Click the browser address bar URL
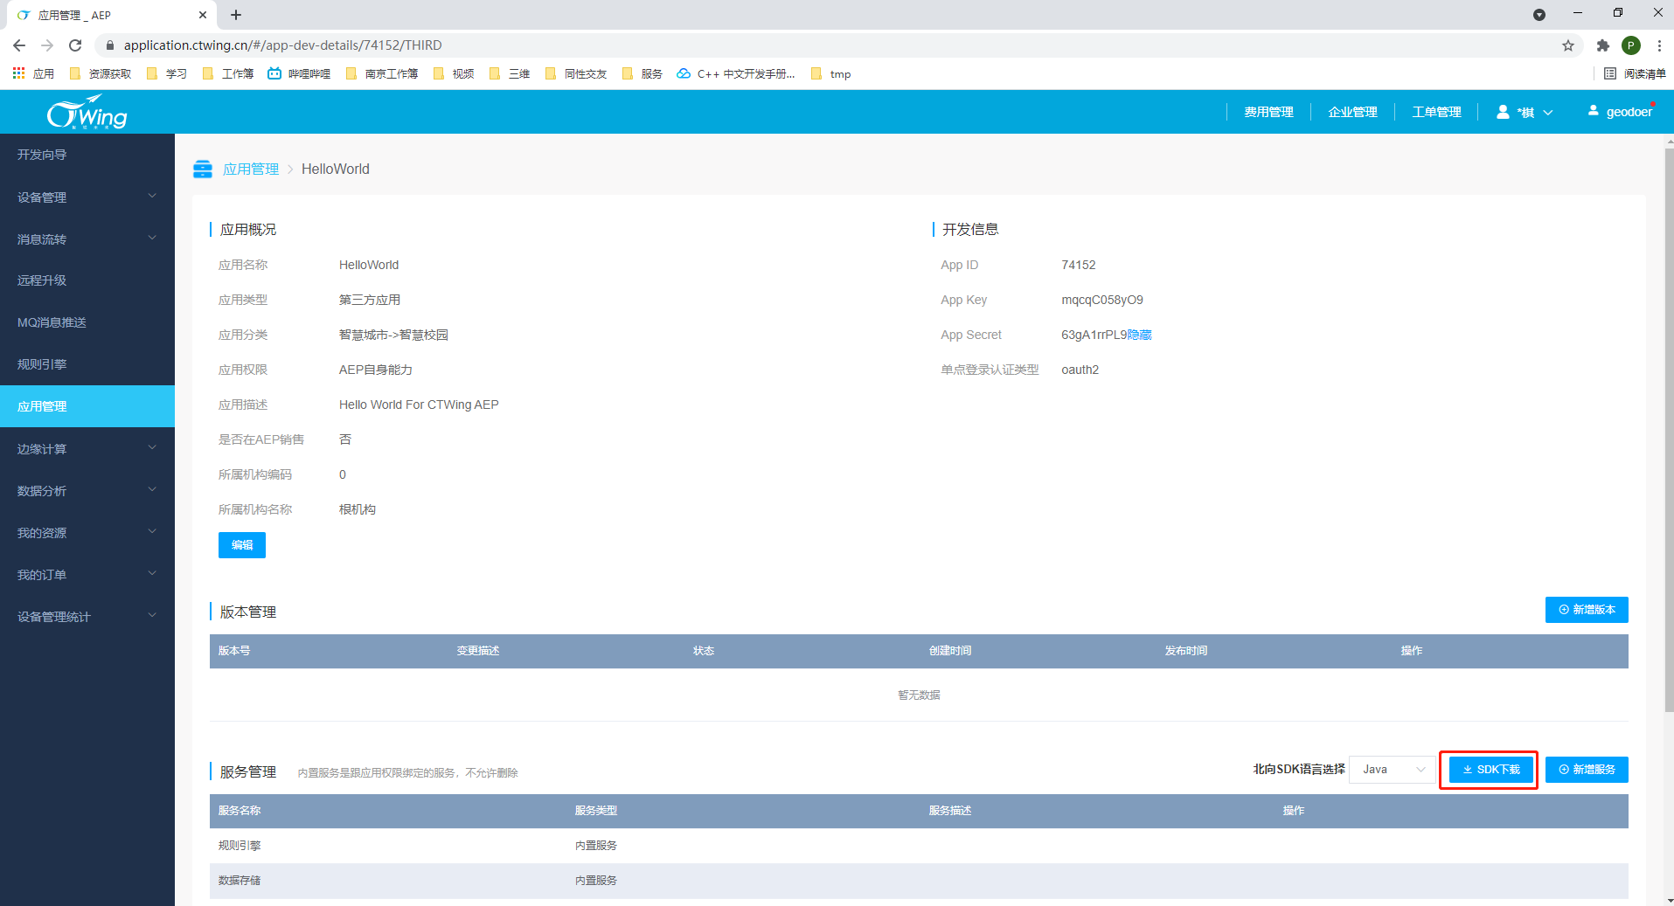 point(282,45)
